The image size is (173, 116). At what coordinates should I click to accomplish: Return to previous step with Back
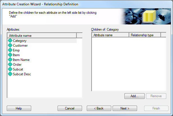pyautogui.click(x=99, y=108)
